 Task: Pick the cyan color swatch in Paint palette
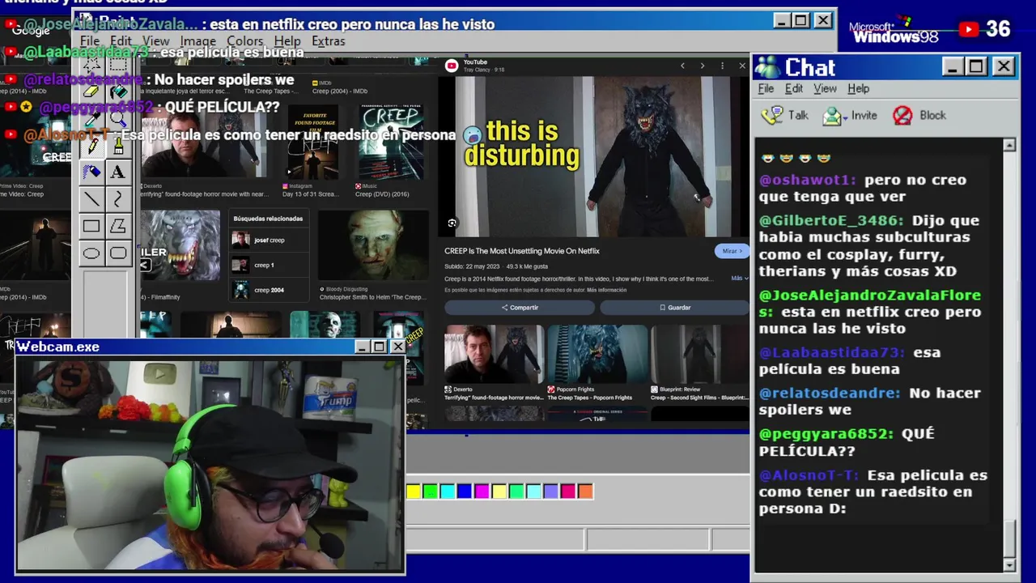[x=448, y=491]
